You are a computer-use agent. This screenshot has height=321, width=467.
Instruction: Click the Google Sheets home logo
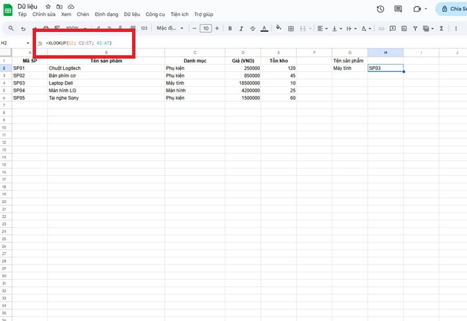tap(8, 10)
